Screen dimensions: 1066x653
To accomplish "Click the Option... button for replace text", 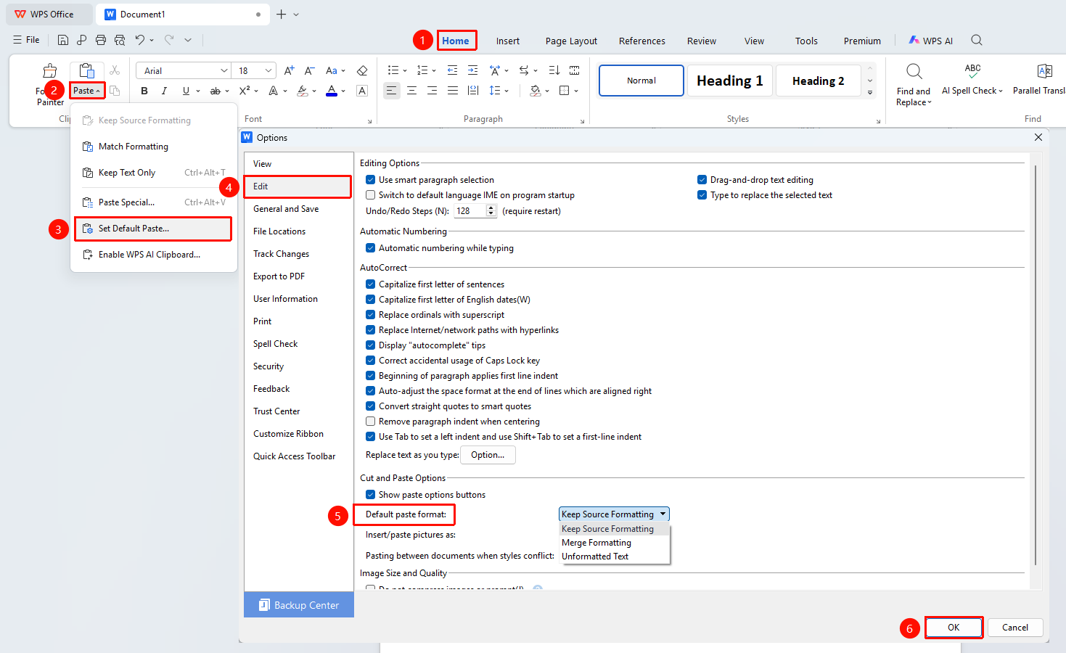I will [x=488, y=455].
